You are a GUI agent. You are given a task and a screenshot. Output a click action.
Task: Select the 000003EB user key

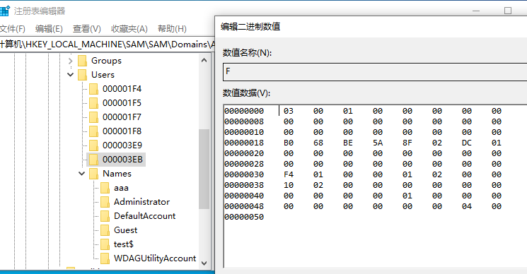122,160
